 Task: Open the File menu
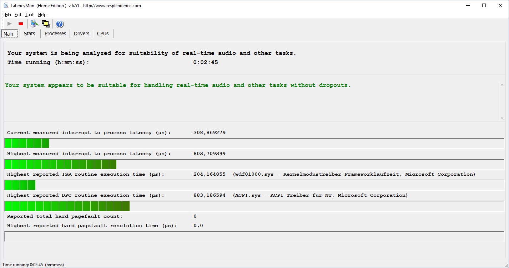pos(8,15)
